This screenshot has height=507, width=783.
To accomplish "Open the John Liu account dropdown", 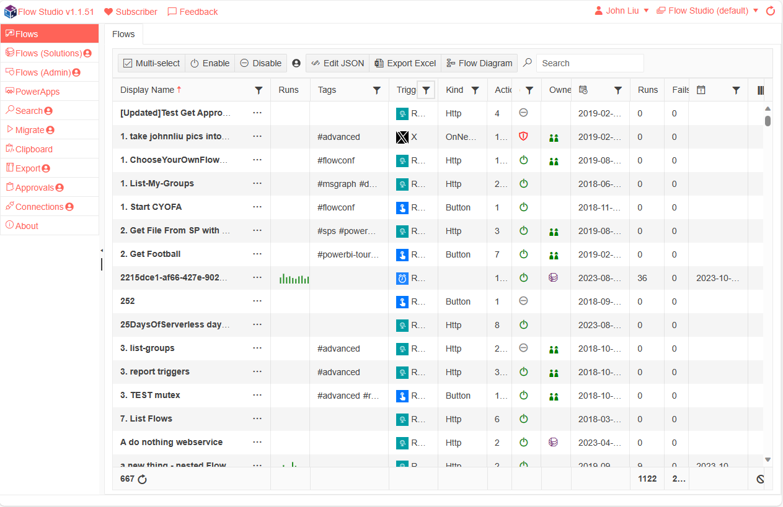I will coord(621,11).
